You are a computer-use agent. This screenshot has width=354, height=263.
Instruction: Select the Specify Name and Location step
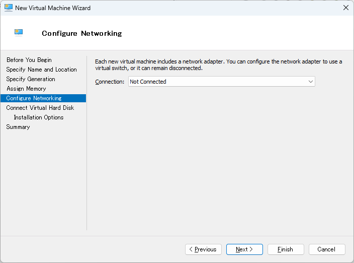[x=41, y=70]
